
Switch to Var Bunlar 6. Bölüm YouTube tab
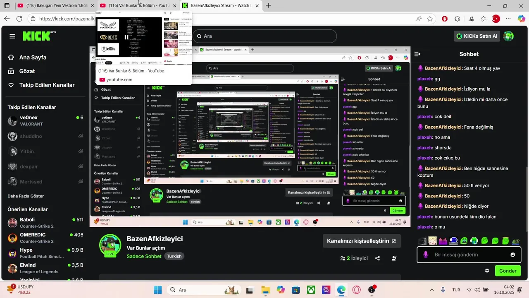(x=138, y=5)
